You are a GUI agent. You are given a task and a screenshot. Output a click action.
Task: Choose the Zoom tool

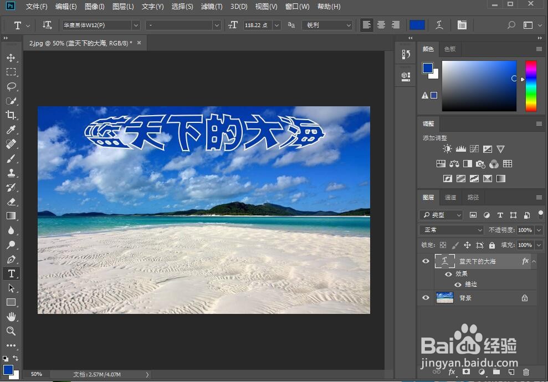coord(11,331)
